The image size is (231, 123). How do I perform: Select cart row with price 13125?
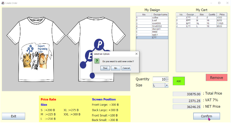[x=201, y=23]
